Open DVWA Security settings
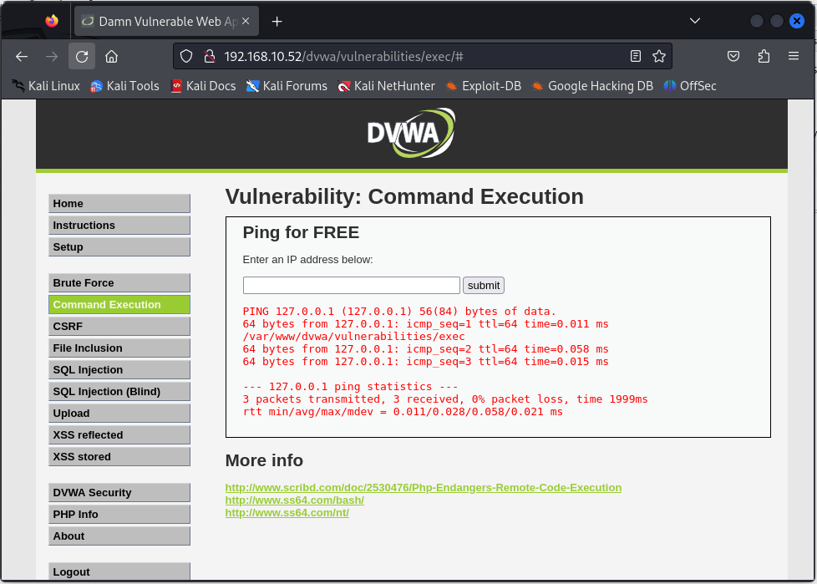Viewport: 817px width, 584px height. click(119, 493)
